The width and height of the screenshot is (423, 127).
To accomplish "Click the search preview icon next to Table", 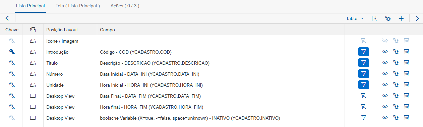I will click(x=374, y=18).
